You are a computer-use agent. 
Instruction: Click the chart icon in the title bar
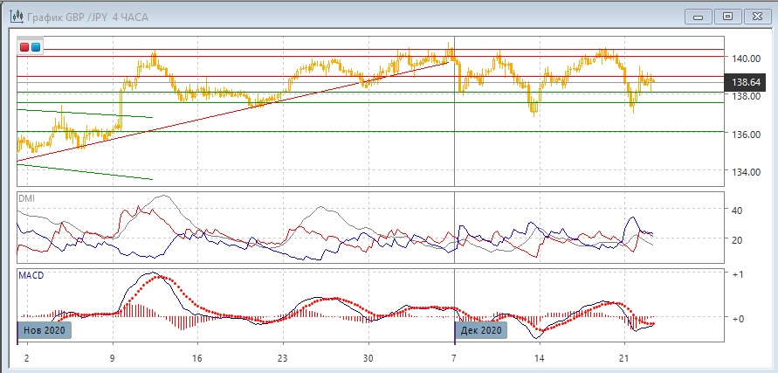(x=17, y=17)
